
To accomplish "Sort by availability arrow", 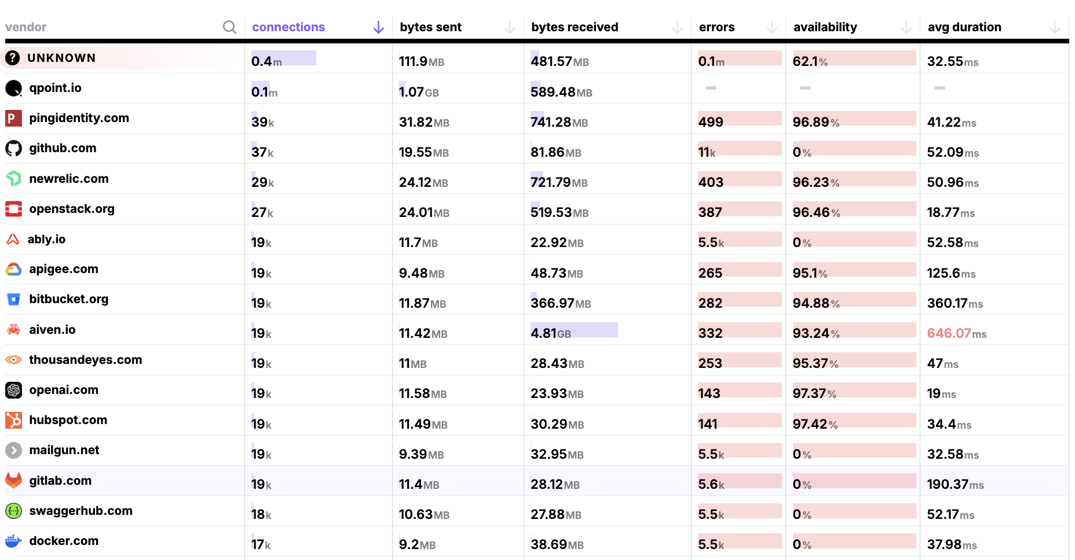I will point(906,27).
